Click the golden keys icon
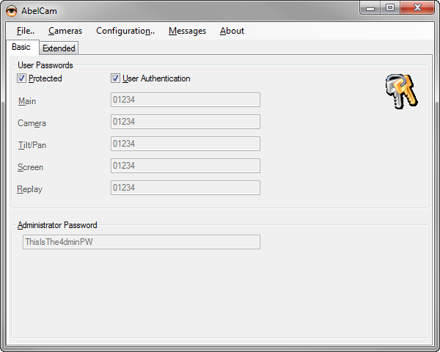This screenshot has height=352, width=440. point(400,92)
